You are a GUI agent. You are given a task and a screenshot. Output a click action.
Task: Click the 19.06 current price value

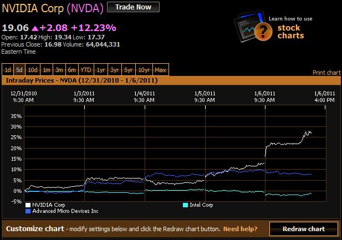[16, 28]
